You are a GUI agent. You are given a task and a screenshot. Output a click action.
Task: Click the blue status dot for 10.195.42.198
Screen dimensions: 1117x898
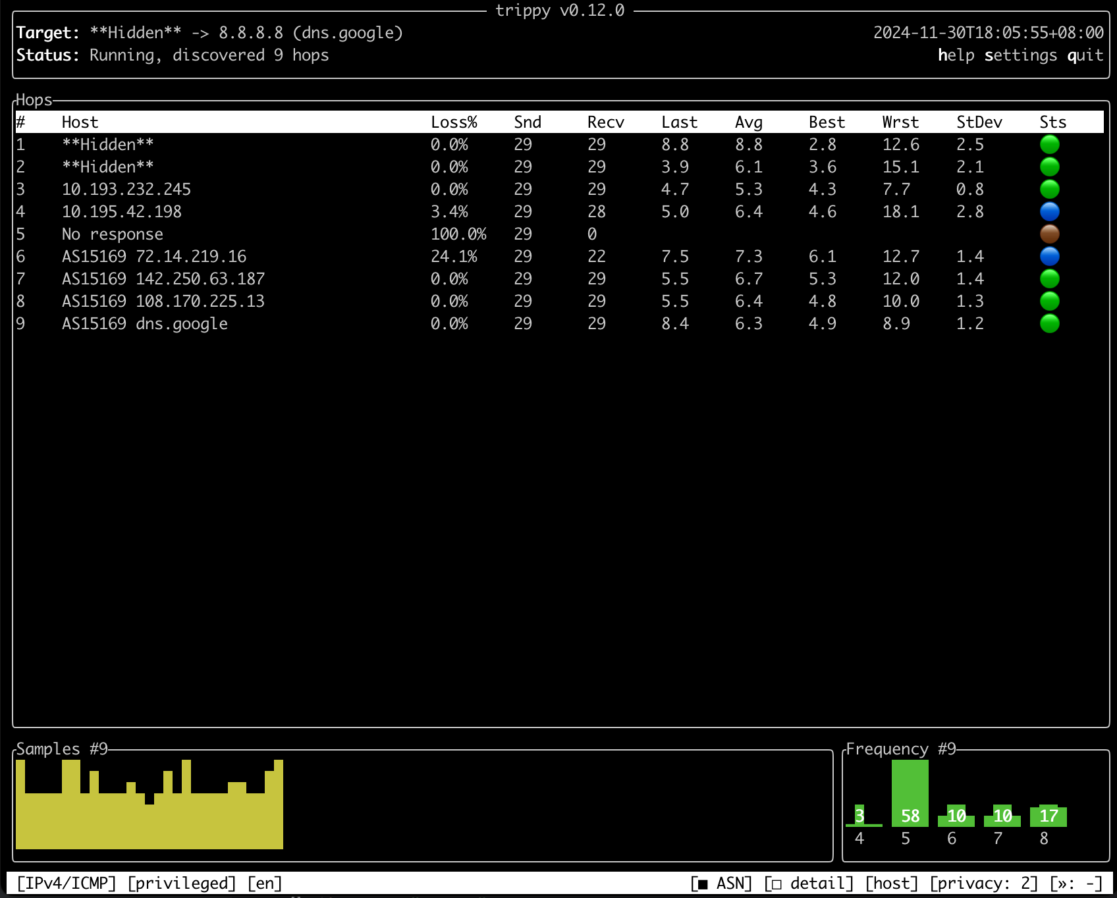(x=1049, y=211)
